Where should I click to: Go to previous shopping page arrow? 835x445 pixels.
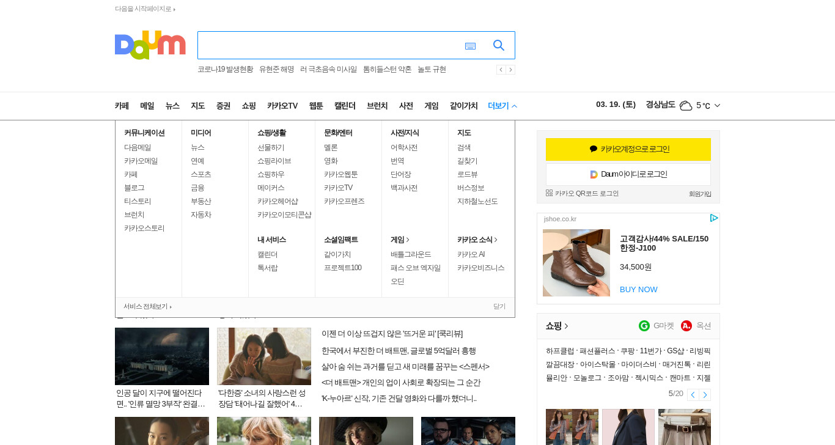693,394
